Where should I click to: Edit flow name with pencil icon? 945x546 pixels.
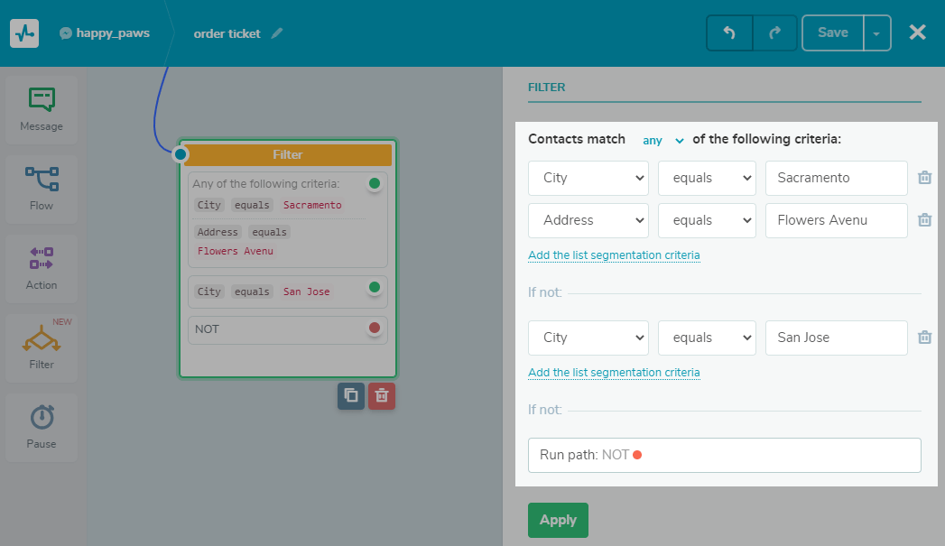point(277,33)
